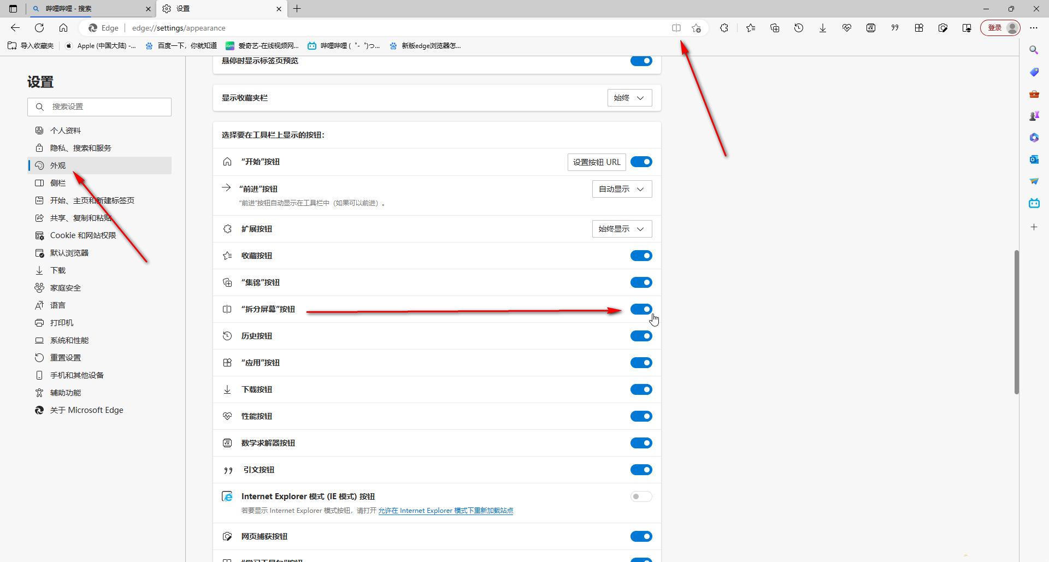Go back to previous page

(x=15, y=28)
